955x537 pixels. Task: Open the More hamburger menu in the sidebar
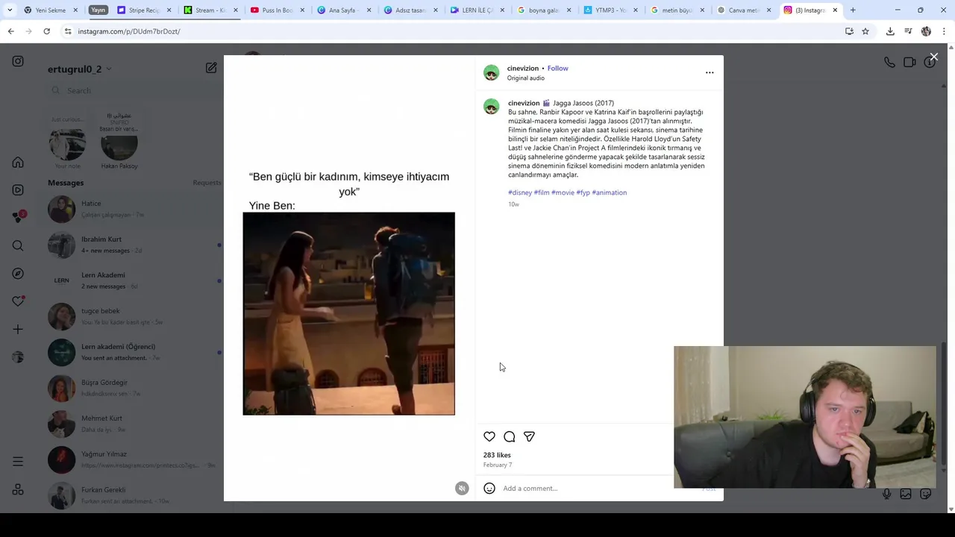click(18, 462)
